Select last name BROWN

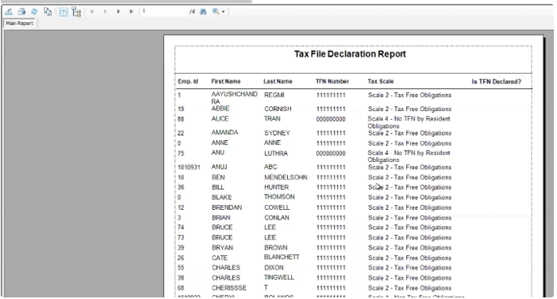tap(276, 247)
